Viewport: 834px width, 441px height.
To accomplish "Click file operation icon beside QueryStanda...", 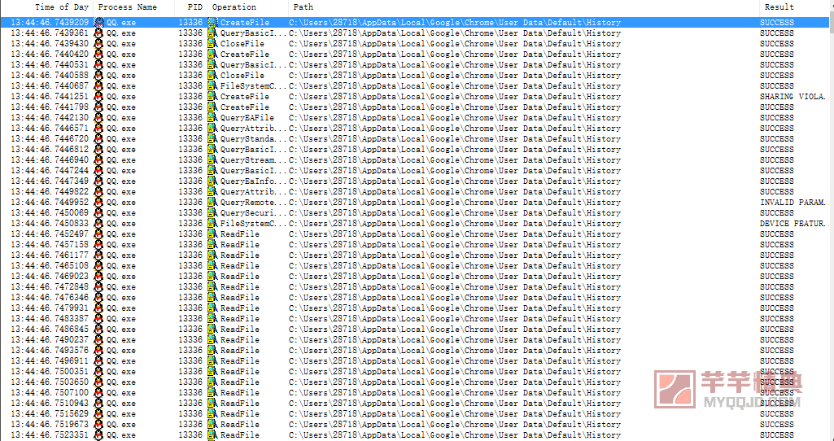I will coord(212,139).
